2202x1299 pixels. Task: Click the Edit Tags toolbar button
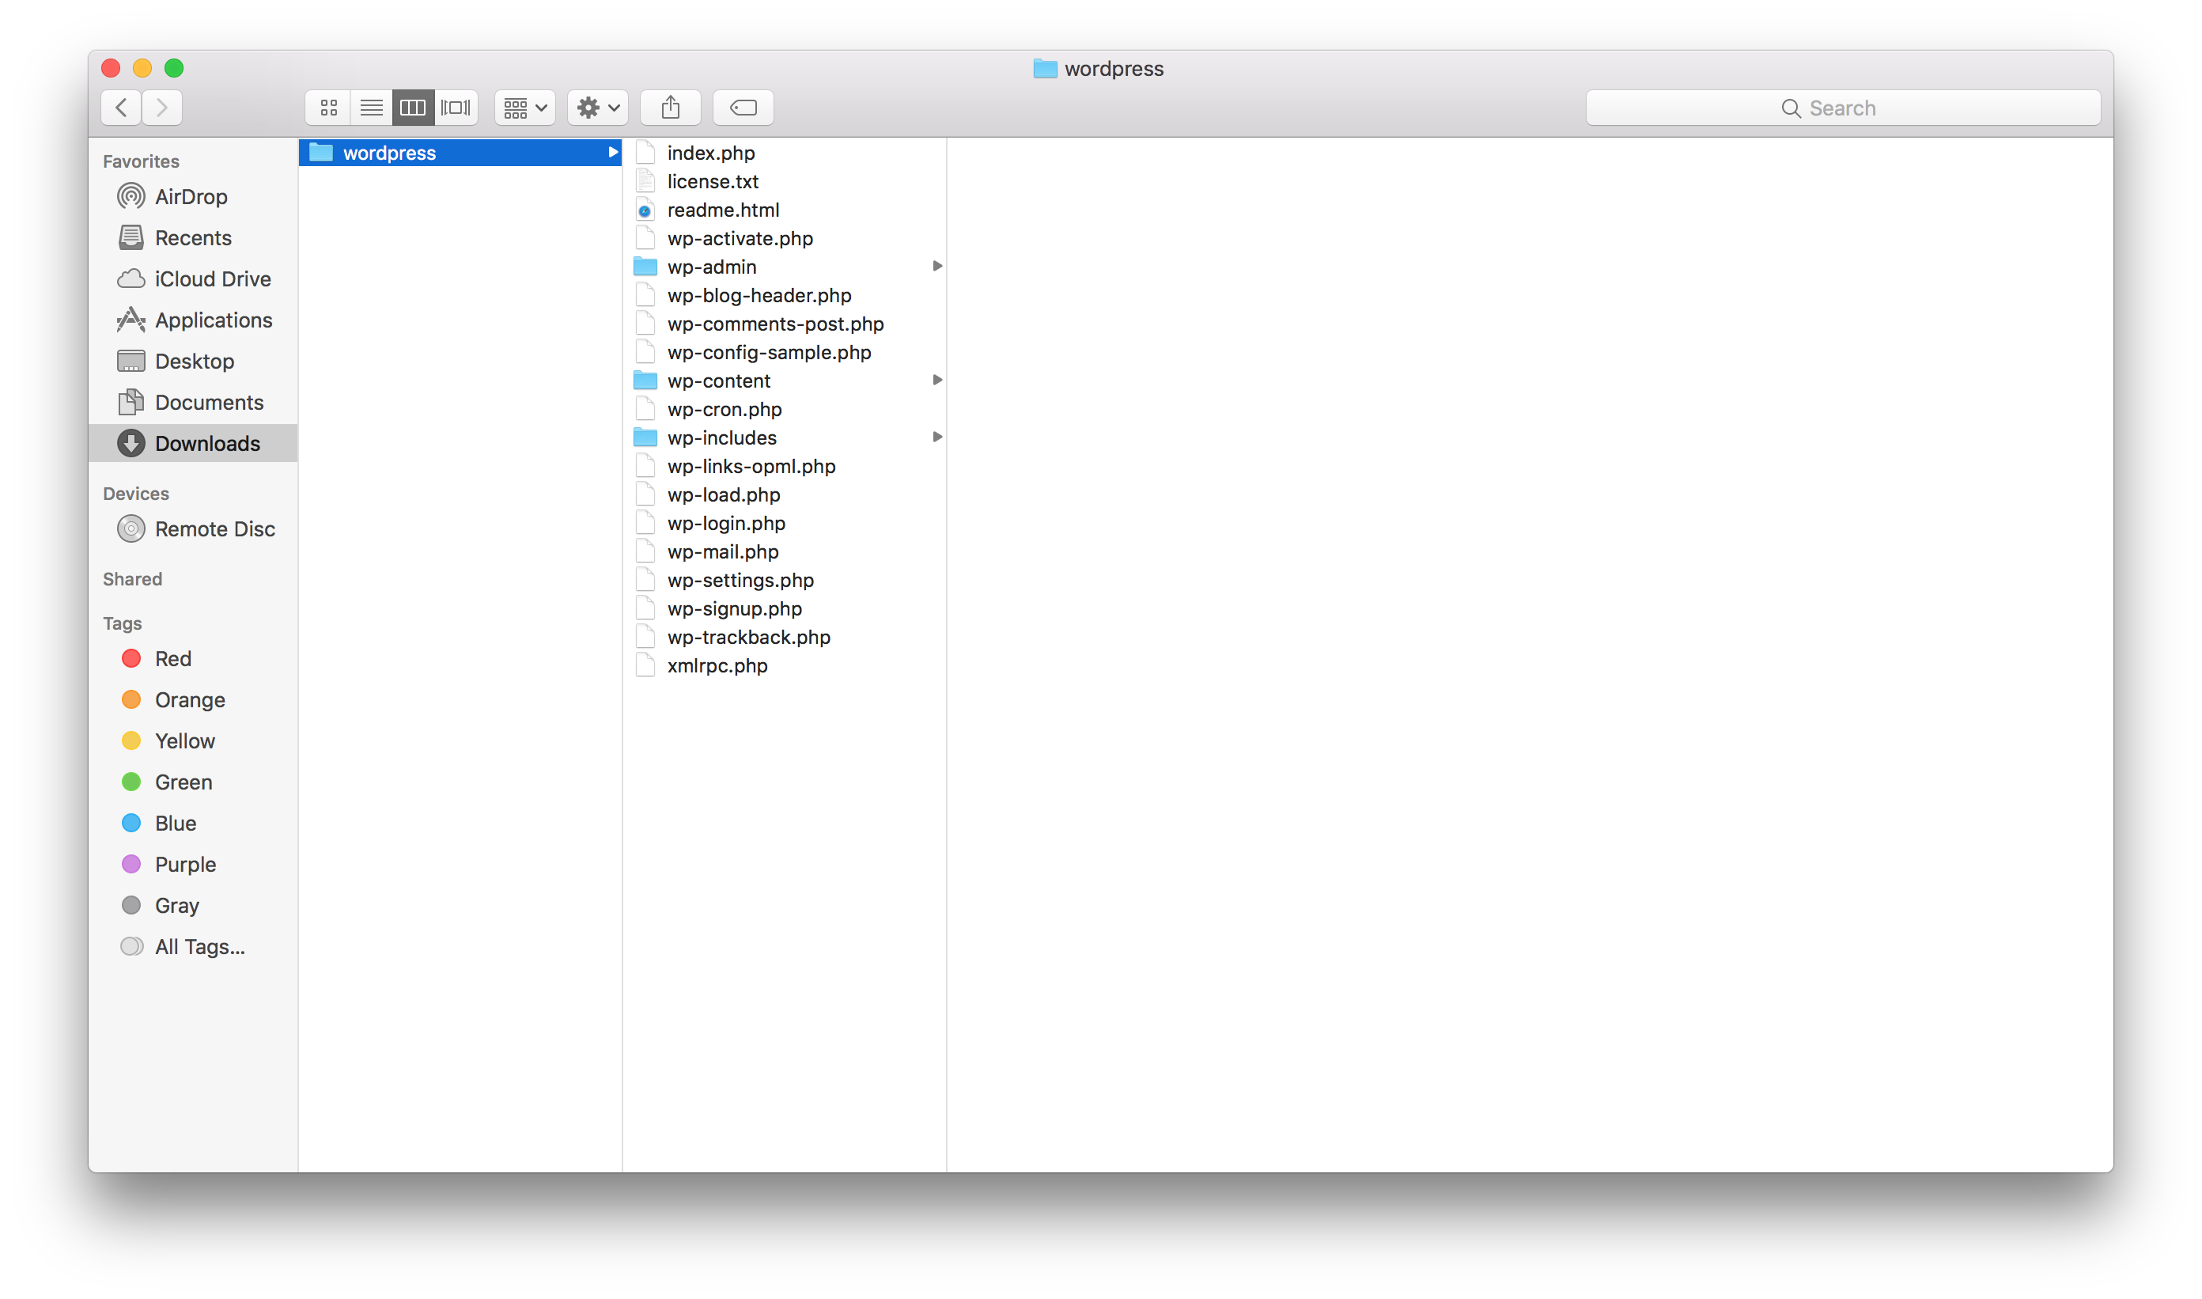(743, 108)
